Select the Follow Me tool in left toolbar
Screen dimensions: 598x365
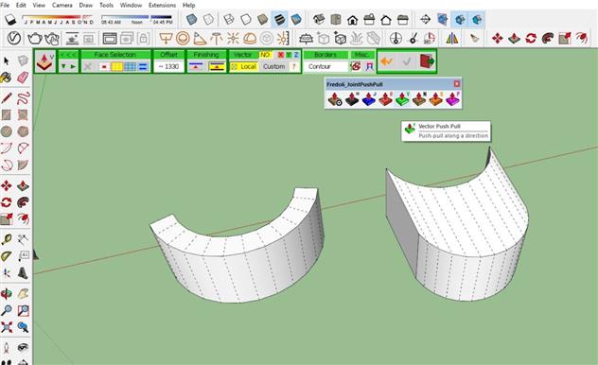coord(23,202)
